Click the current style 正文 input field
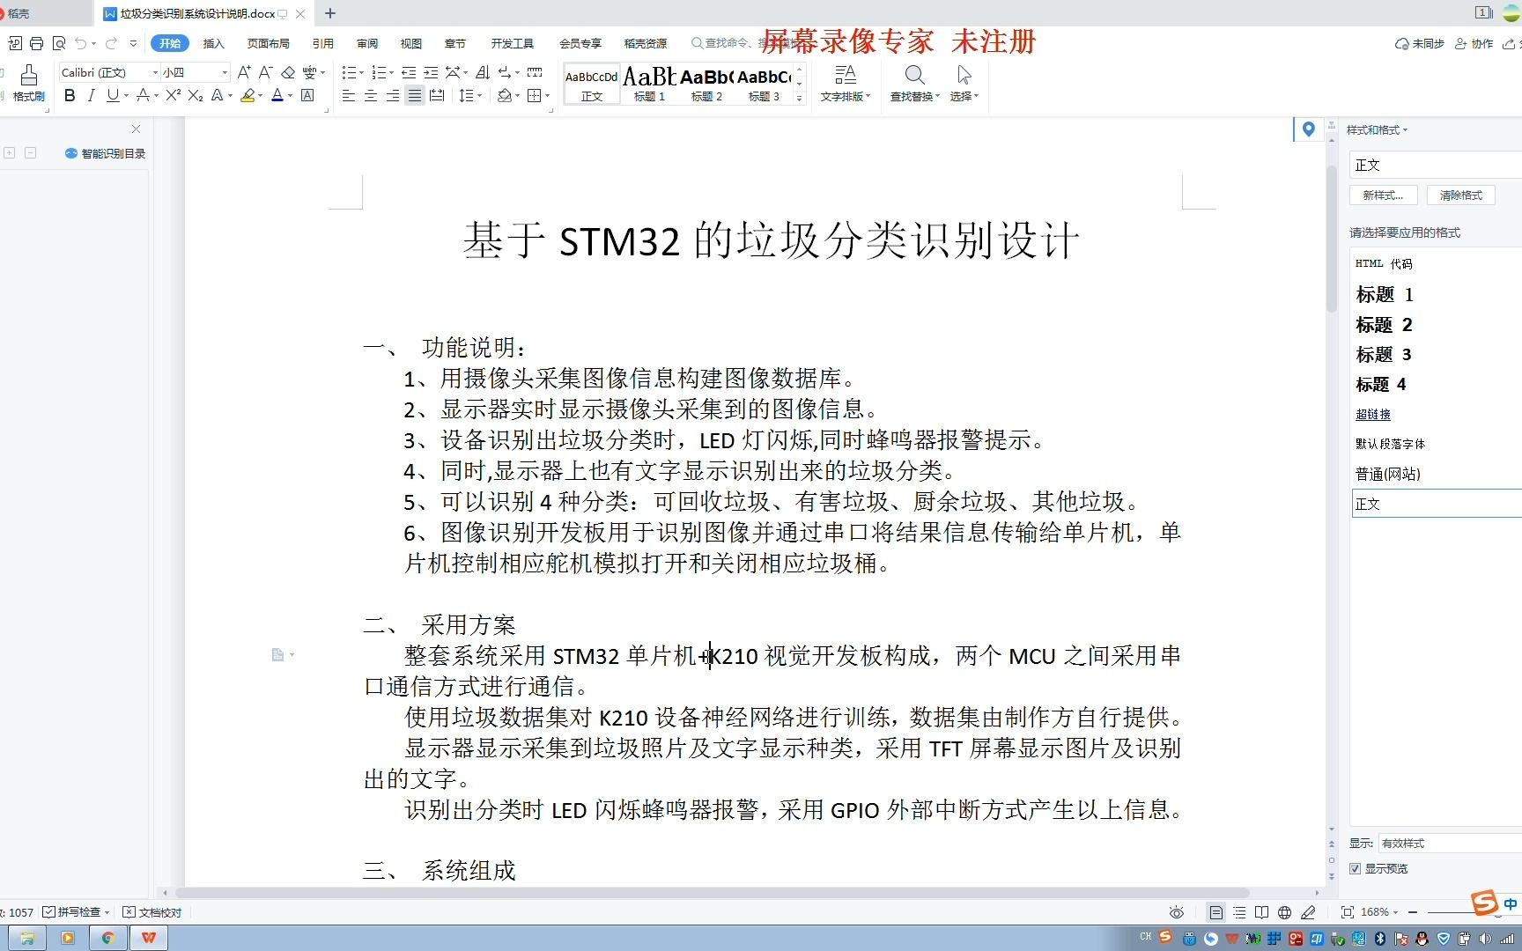The width and height of the screenshot is (1522, 951). coord(1436,165)
